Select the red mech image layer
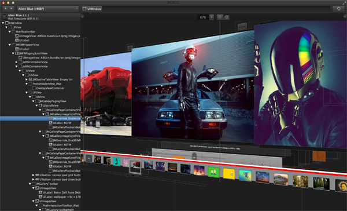 [106, 94]
